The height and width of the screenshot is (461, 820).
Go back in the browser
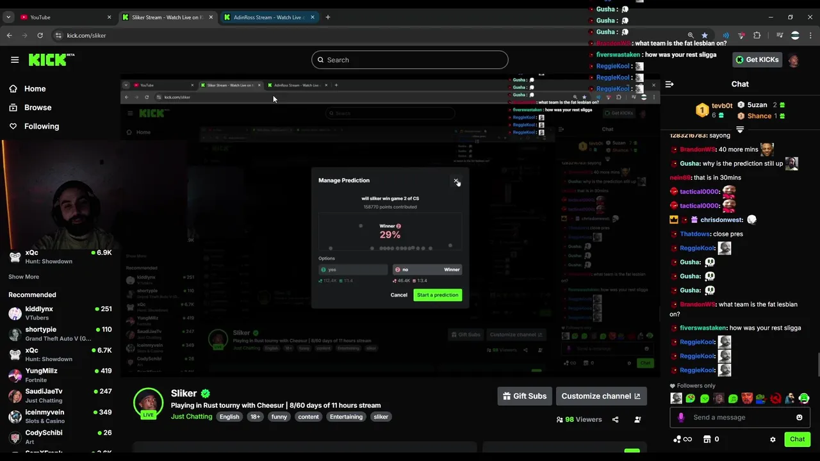point(10,35)
